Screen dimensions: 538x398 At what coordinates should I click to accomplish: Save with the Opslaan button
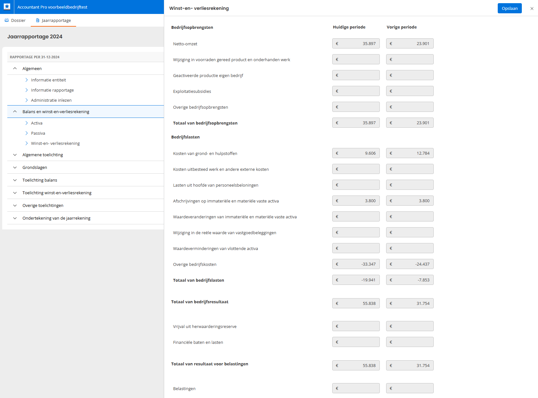click(510, 8)
